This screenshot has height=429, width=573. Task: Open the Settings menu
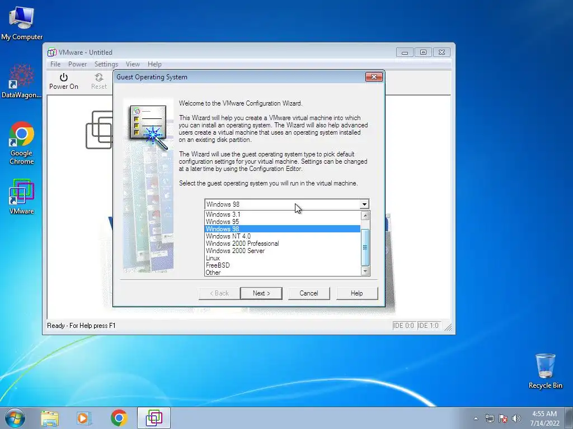click(x=106, y=64)
